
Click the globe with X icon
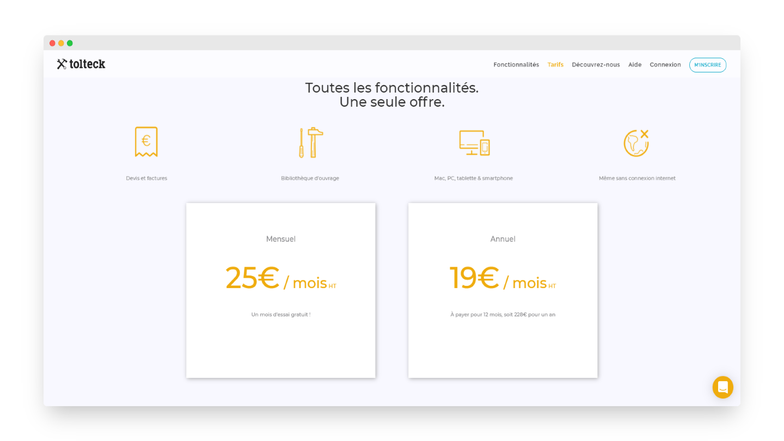pyautogui.click(x=636, y=143)
